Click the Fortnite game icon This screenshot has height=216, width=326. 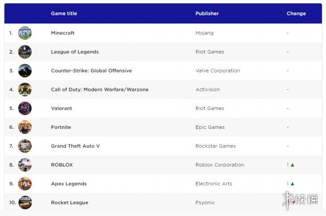pos(25,127)
